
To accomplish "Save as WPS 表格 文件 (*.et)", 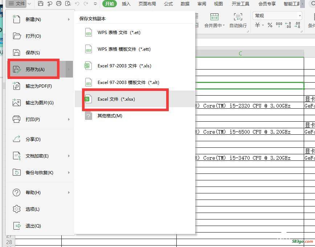I will click(x=135, y=33).
